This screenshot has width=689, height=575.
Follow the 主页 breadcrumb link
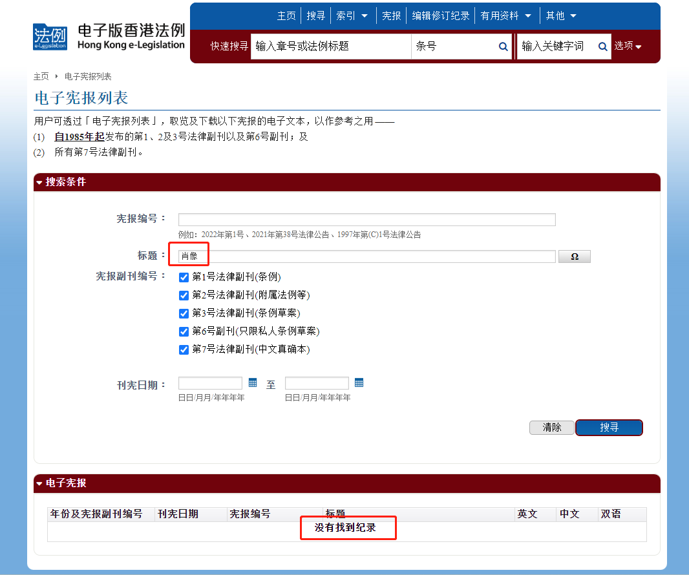click(x=41, y=76)
